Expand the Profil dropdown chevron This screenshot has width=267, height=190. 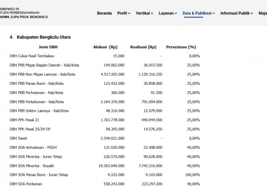[x=129, y=13]
